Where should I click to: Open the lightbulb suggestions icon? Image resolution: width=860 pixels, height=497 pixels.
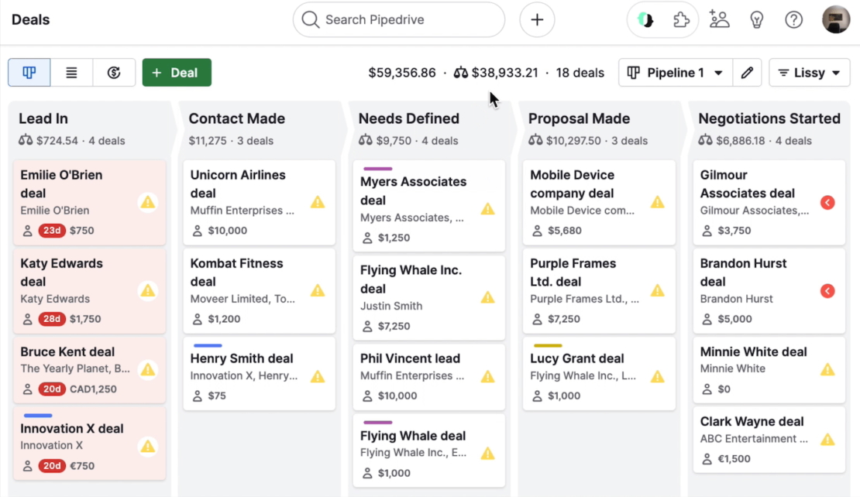tap(757, 19)
